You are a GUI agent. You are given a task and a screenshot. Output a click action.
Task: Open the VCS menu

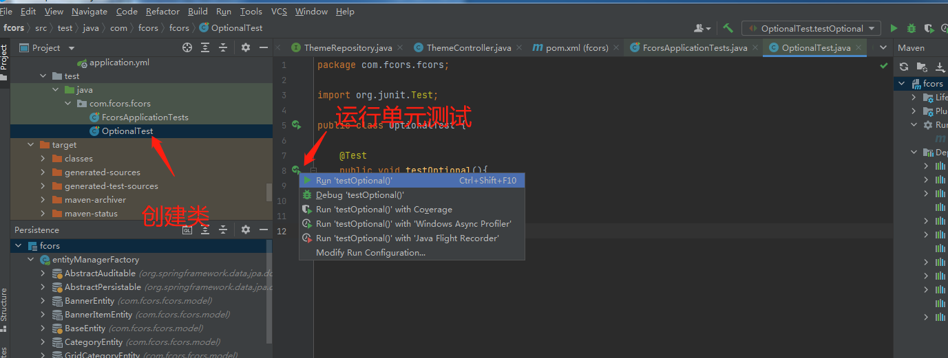tap(279, 11)
